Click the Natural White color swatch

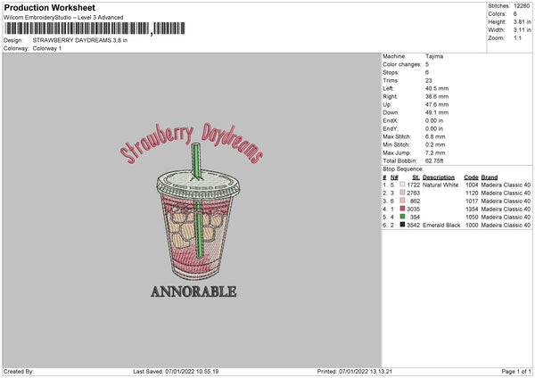coord(402,185)
